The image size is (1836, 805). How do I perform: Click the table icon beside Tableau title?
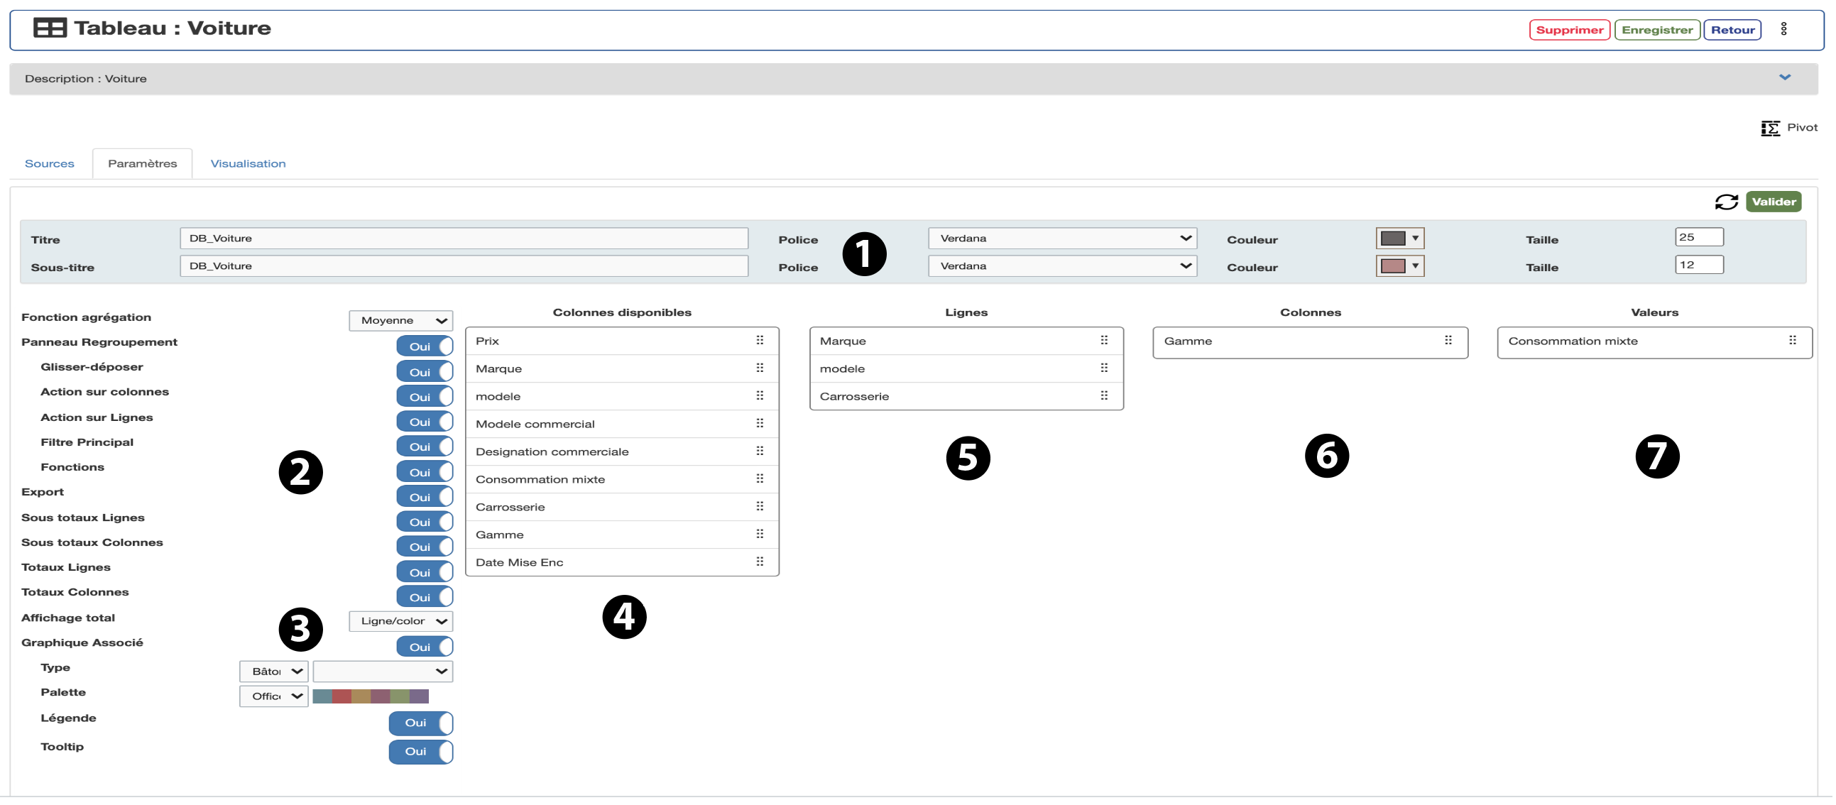pyautogui.click(x=50, y=28)
